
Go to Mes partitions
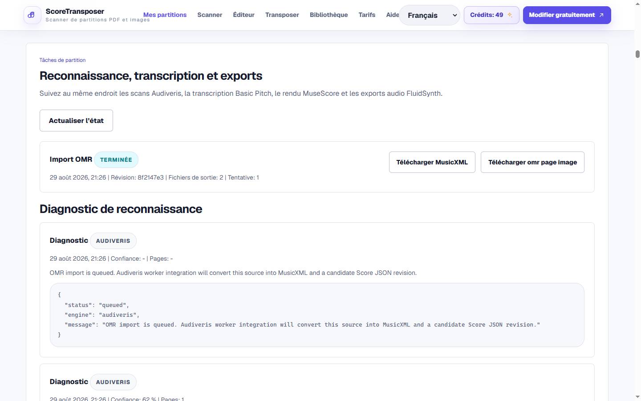point(165,15)
